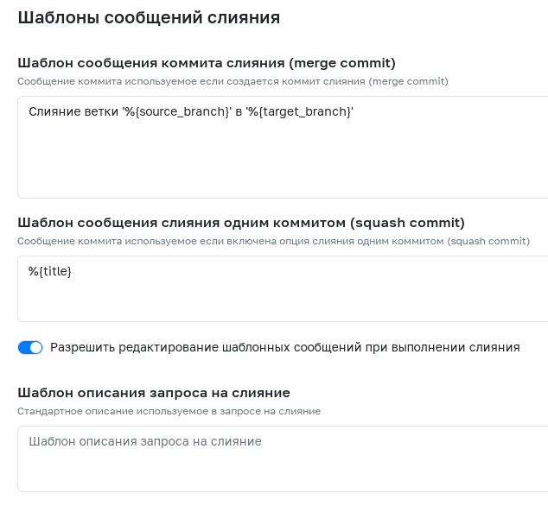Click the label 'Разрешить редактирование шаблонных сообщений'
Viewport: 548px width, 506px height.
click(285, 347)
